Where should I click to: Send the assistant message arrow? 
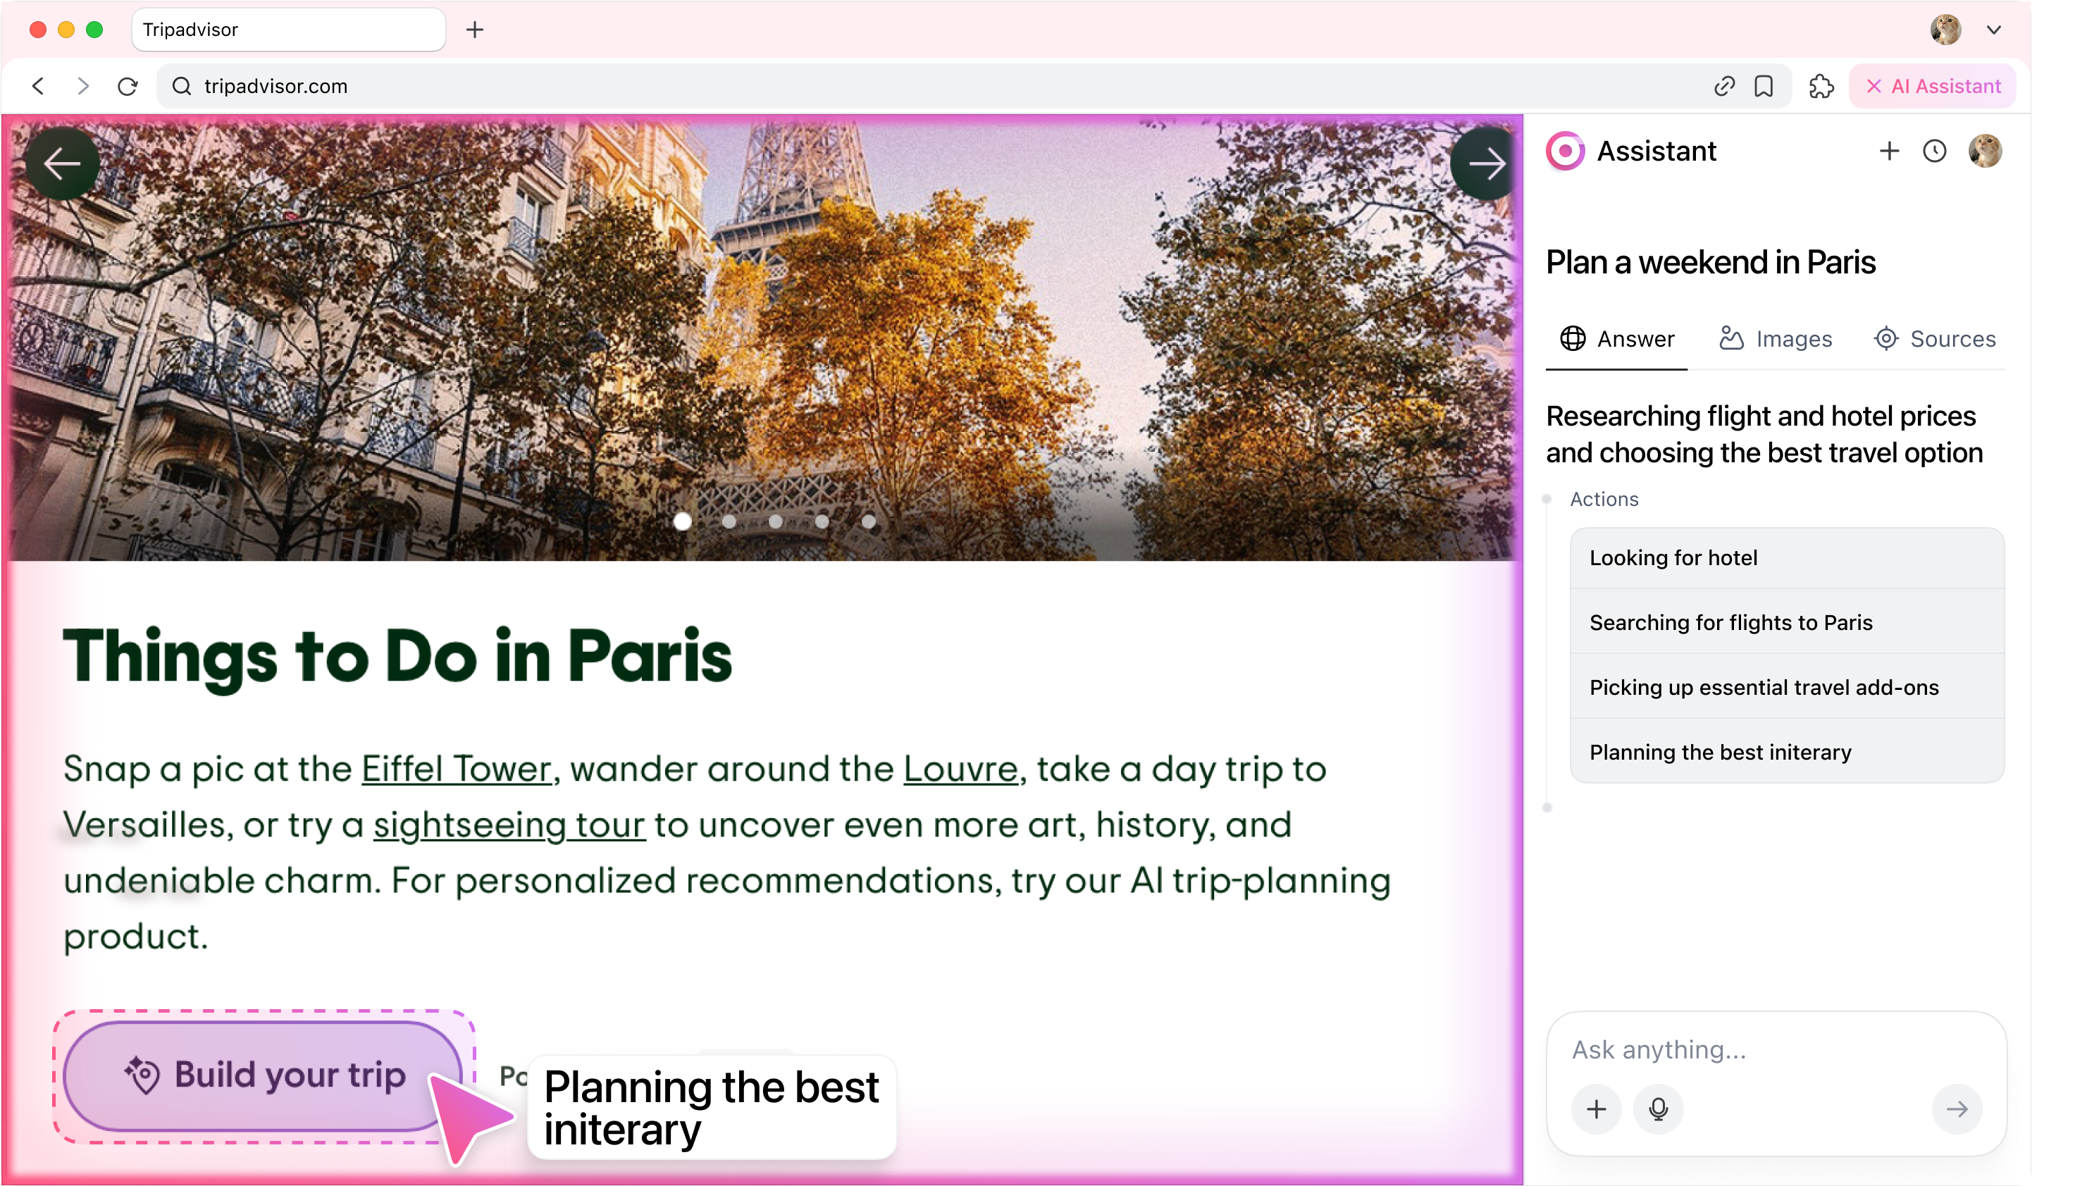tap(1957, 1108)
